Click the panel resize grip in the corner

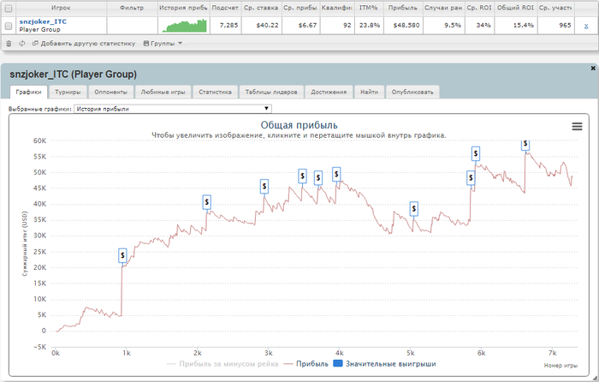pyautogui.click(x=595, y=379)
